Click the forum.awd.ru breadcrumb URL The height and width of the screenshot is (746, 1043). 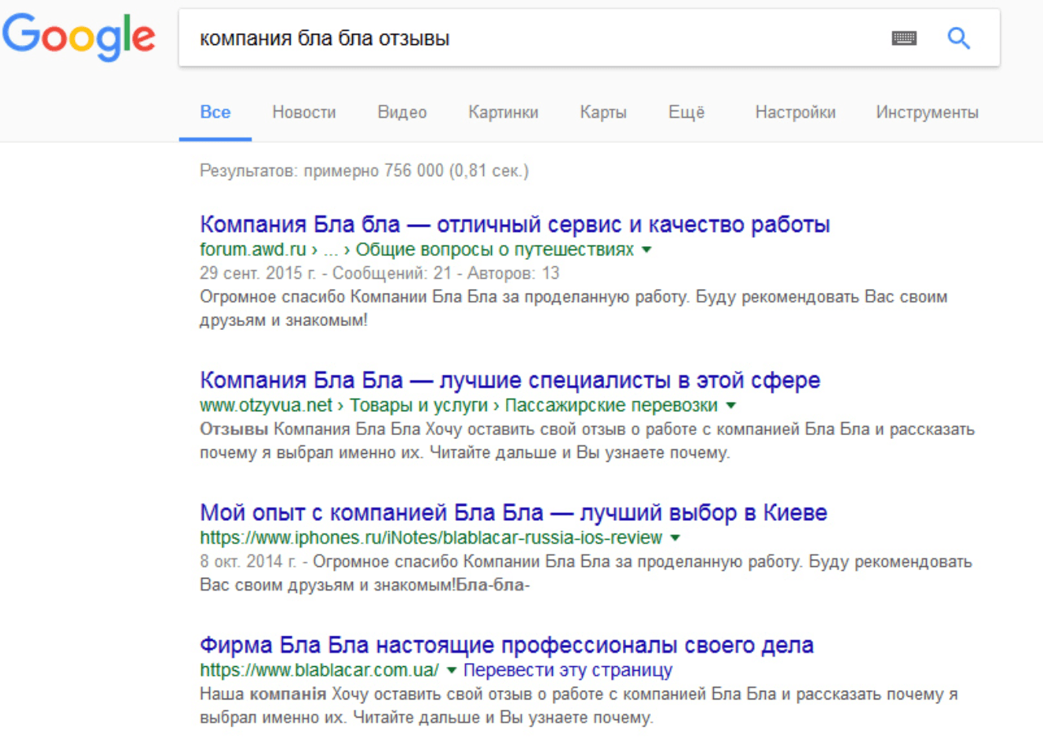[417, 249]
